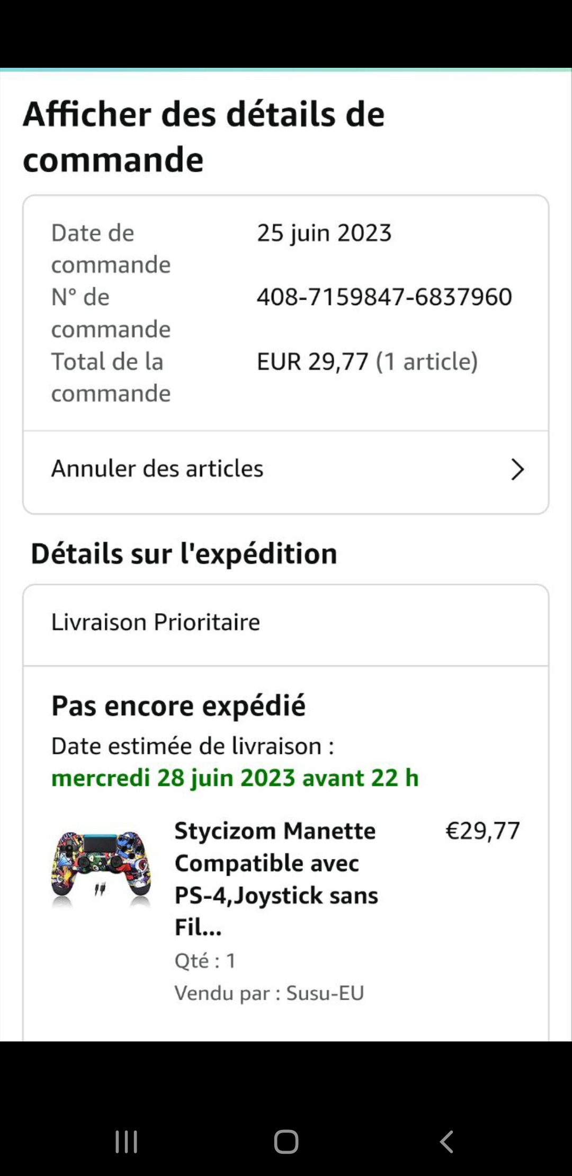Tap the Pas encore expédié status heading

[x=178, y=706]
